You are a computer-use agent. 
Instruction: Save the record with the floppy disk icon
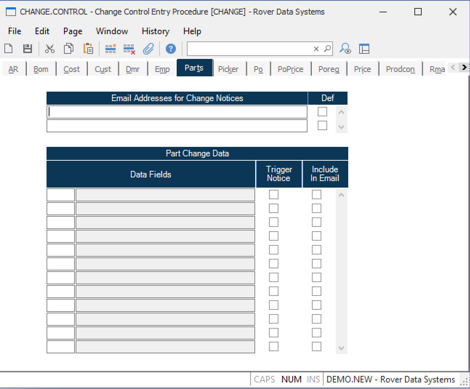[x=28, y=48]
